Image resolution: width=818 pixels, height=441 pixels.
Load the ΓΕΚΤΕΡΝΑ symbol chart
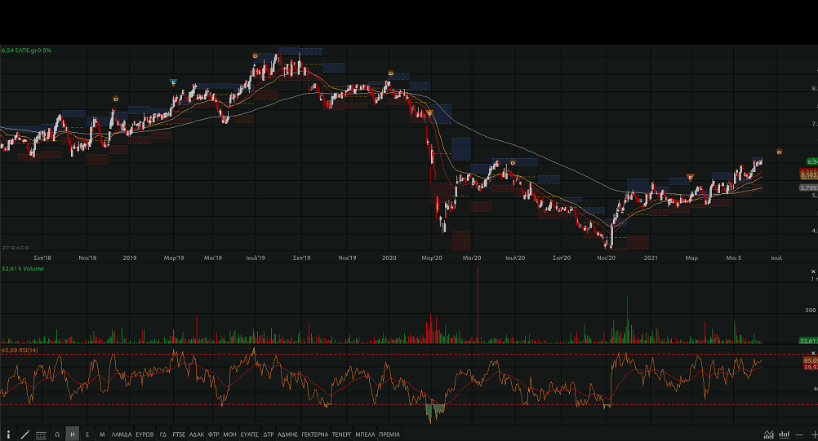click(x=314, y=434)
